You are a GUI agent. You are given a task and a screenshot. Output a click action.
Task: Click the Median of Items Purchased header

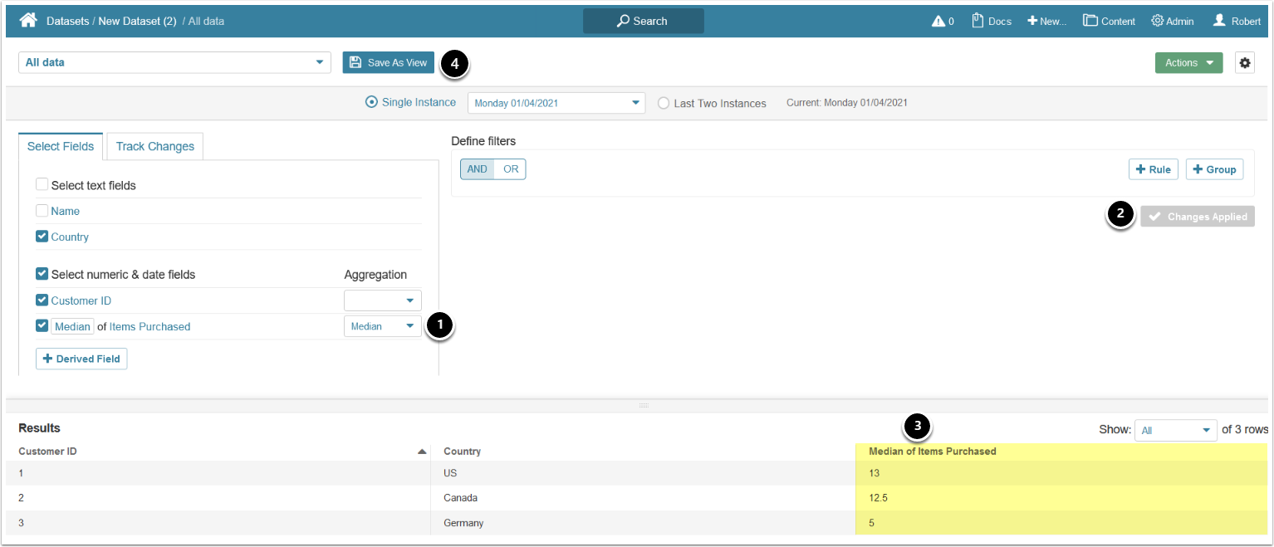click(x=933, y=452)
